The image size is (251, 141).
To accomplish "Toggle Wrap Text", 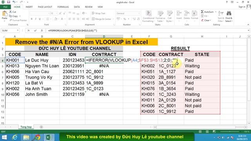I will pyautogui.click(x=98, y=13).
